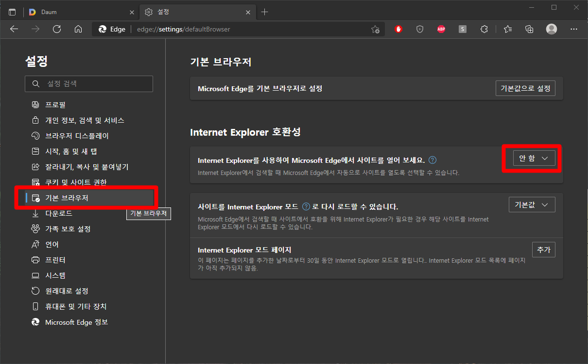Open the user profile avatar
Screen dimensions: 588x364
pos(552,29)
